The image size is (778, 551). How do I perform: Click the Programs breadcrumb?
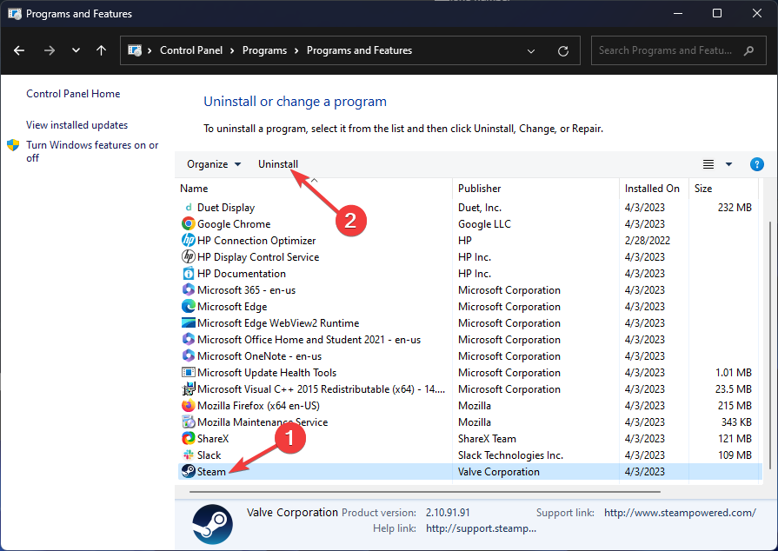coord(264,50)
